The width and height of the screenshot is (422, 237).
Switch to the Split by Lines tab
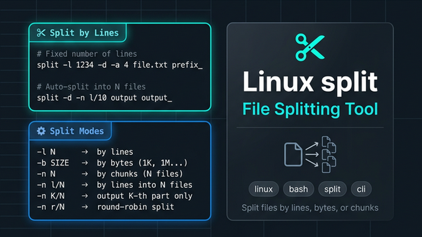(78, 33)
